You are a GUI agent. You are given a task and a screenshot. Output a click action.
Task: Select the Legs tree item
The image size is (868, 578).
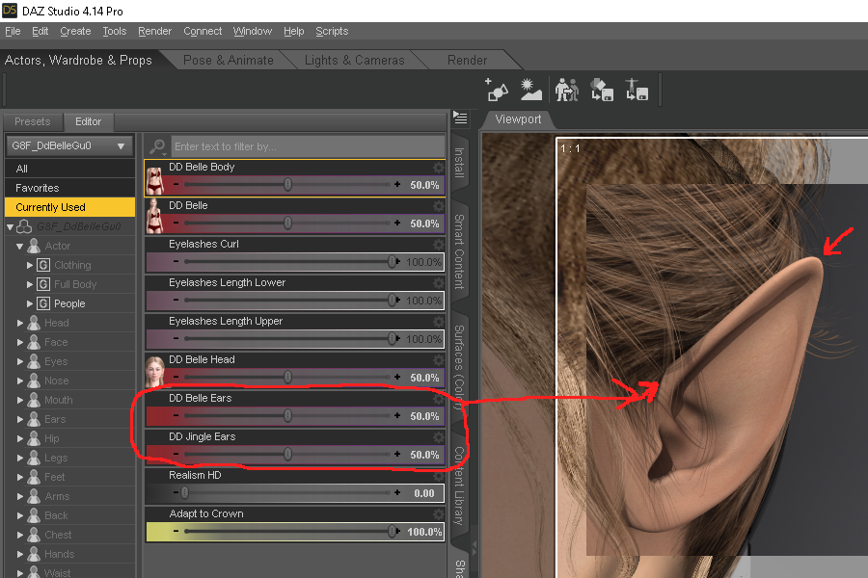[x=56, y=458]
